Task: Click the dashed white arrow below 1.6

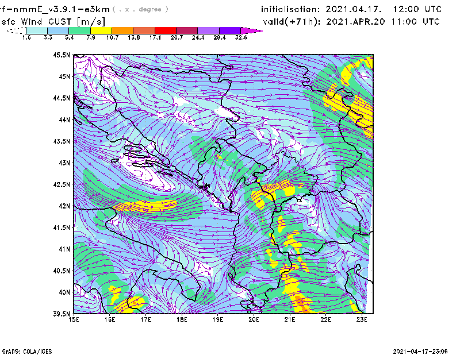Action: click(x=16, y=30)
